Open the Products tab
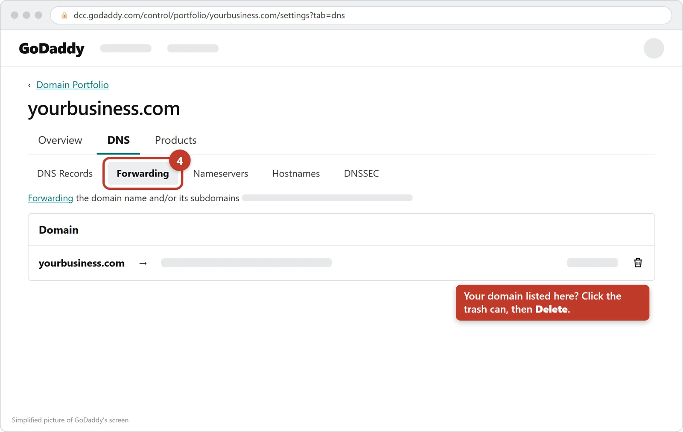The height and width of the screenshot is (432, 683). tap(176, 140)
